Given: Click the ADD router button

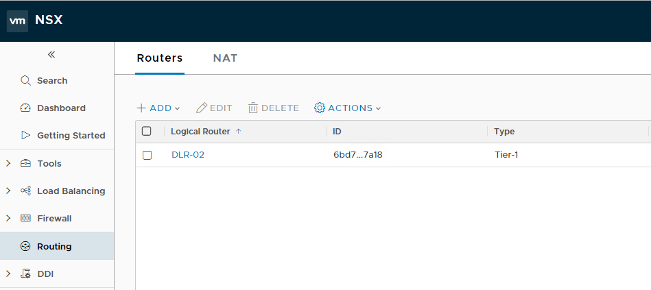Looking at the screenshot, I should click(158, 108).
